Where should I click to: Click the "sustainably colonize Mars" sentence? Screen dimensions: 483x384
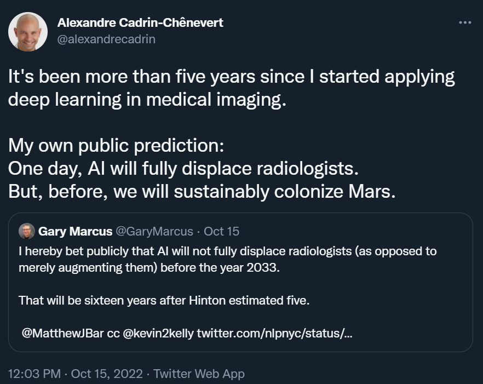pos(202,192)
